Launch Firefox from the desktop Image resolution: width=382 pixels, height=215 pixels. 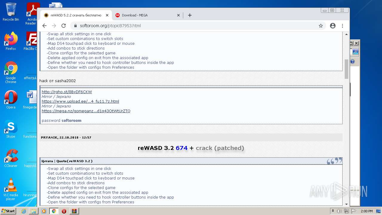[11, 41]
